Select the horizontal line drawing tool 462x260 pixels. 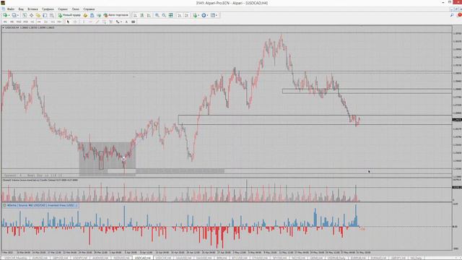[x=90, y=22]
